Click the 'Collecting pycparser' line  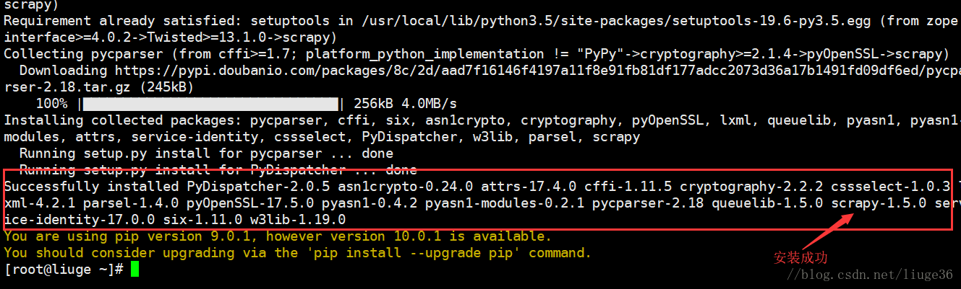coord(477,54)
